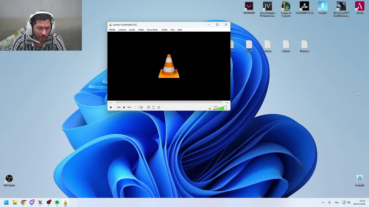Select Age of Empires IV shortcut

pyautogui.click(x=268, y=9)
